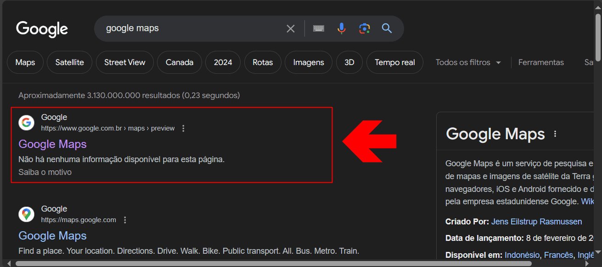
Task: Click the https://maps.google.com URL text
Action: [x=79, y=220]
